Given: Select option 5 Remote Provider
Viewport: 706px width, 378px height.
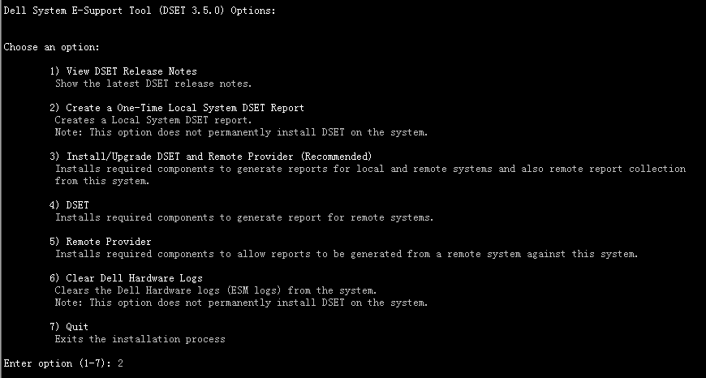Looking at the screenshot, I should pos(100,242).
